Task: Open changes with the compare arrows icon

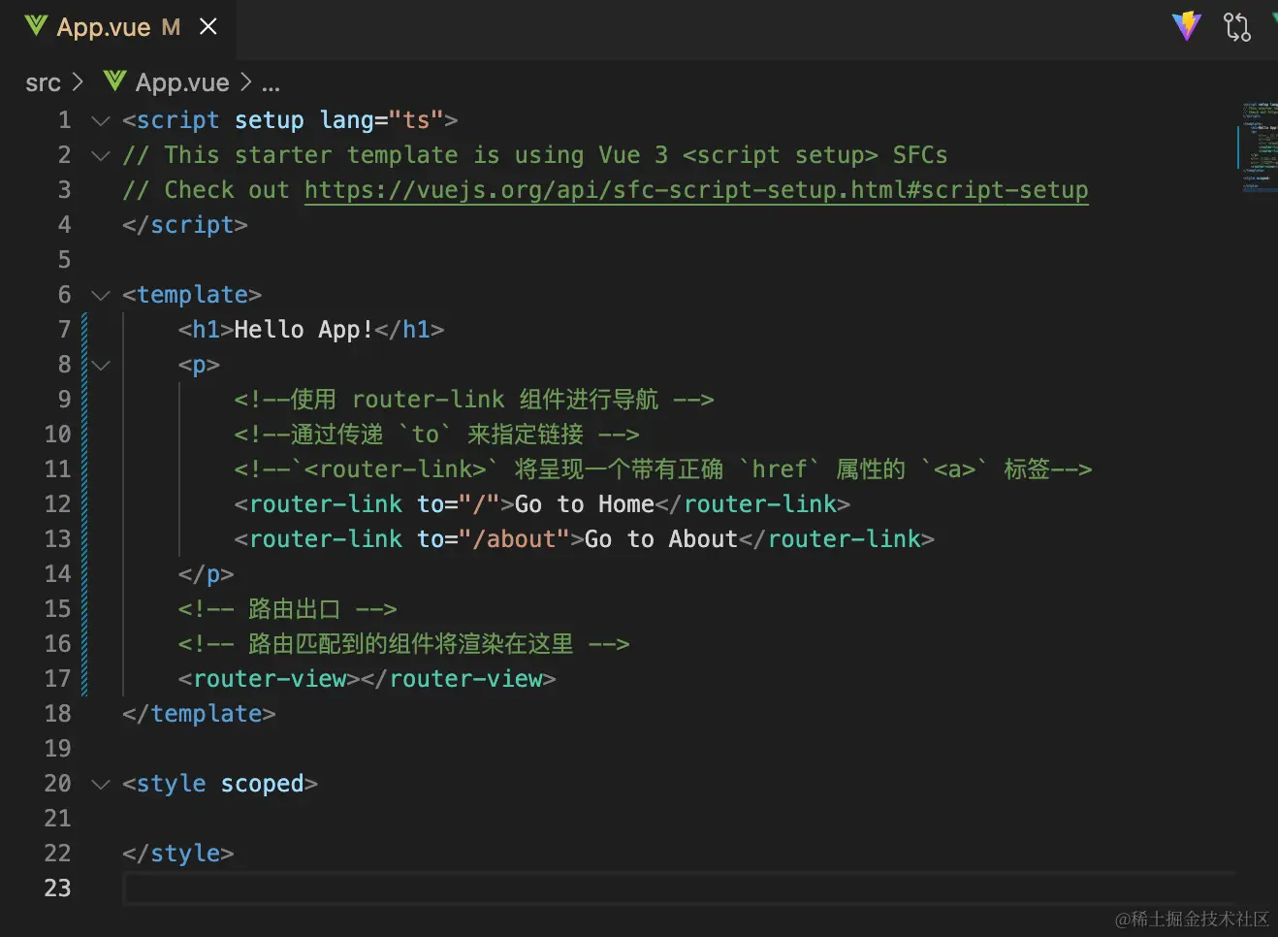Action: (1237, 26)
